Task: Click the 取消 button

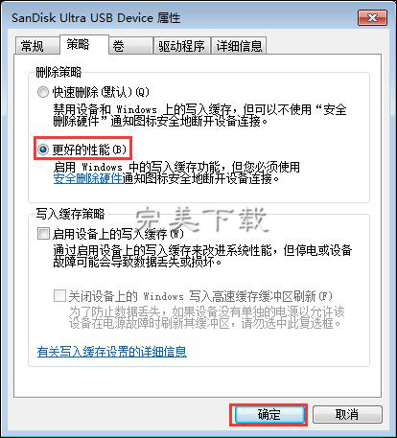Action: click(x=347, y=415)
